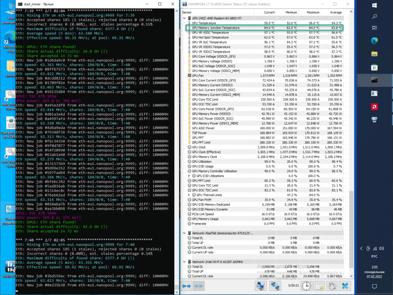
Task: Click the Current column header
Action: pos(265,12)
